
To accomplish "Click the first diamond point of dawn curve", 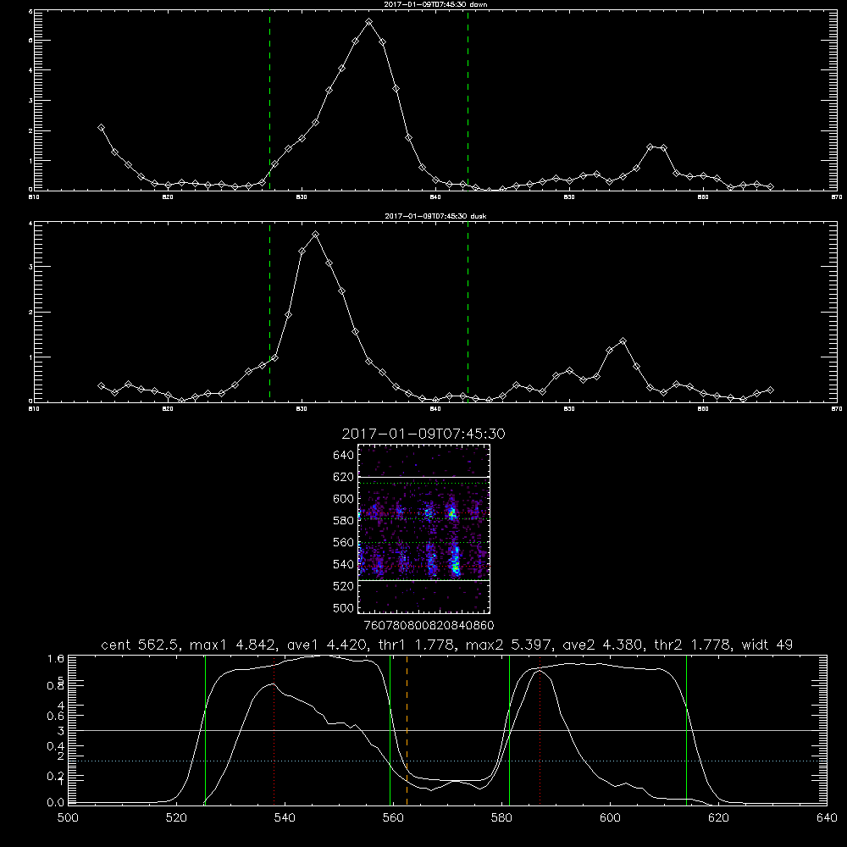I will [101, 128].
